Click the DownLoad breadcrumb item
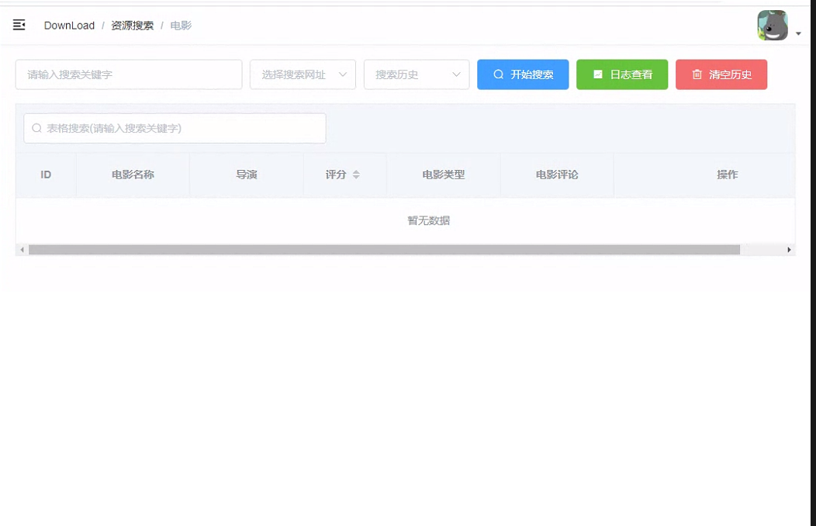This screenshot has height=526, width=816. click(69, 25)
